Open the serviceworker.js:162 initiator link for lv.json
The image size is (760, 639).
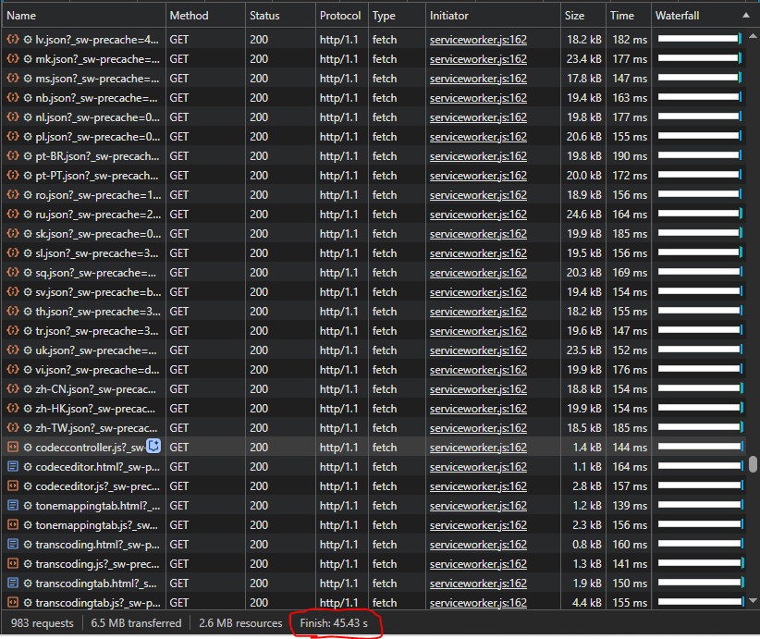[x=477, y=40]
